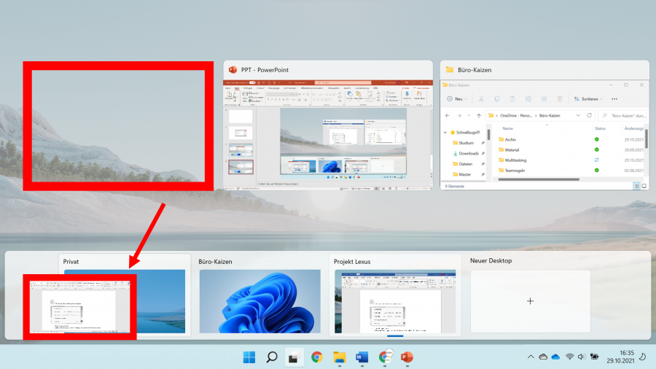Collapse the Schnellzugriff tree node

click(x=445, y=132)
